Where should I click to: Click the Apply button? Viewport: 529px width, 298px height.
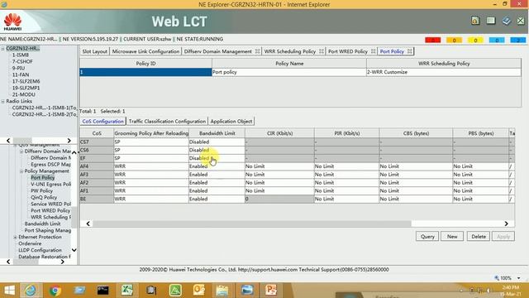503,237
